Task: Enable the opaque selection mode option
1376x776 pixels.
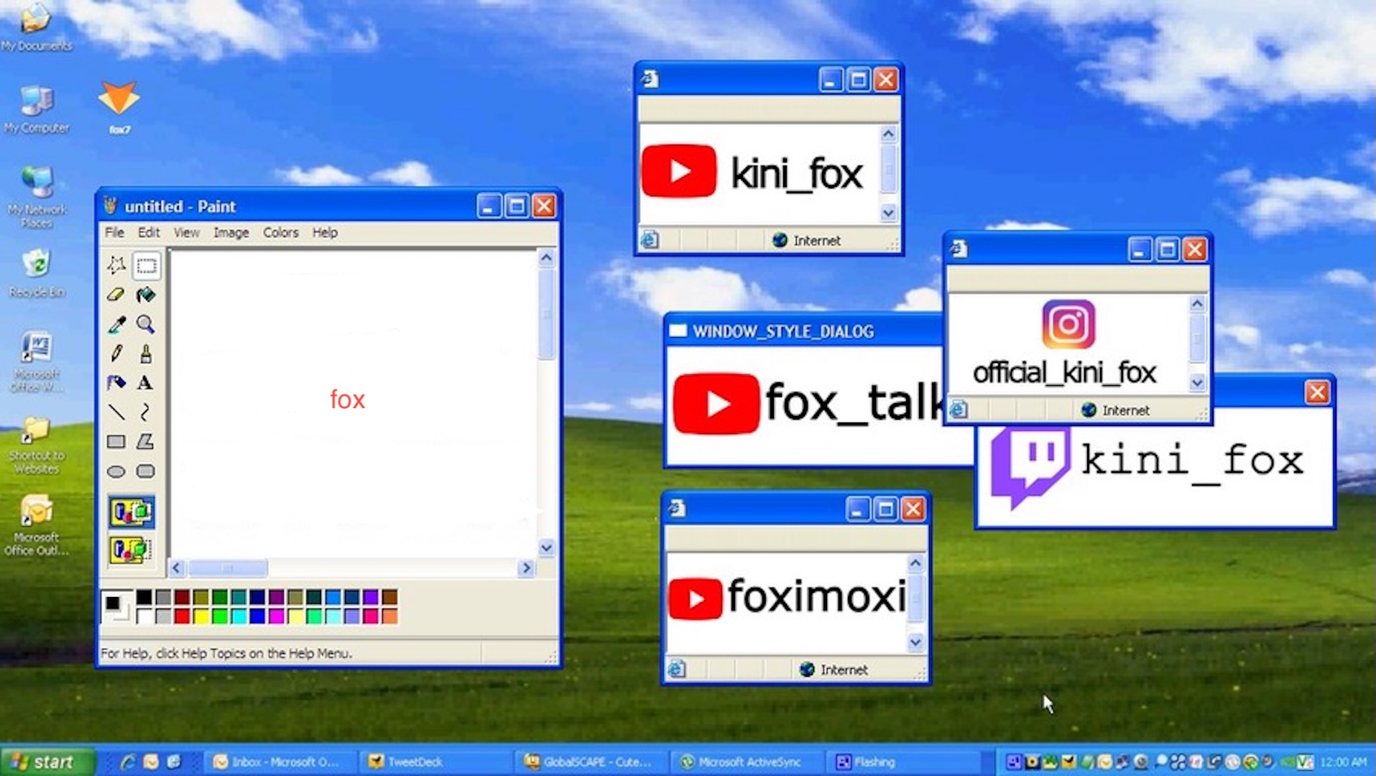Action: click(131, 512)
